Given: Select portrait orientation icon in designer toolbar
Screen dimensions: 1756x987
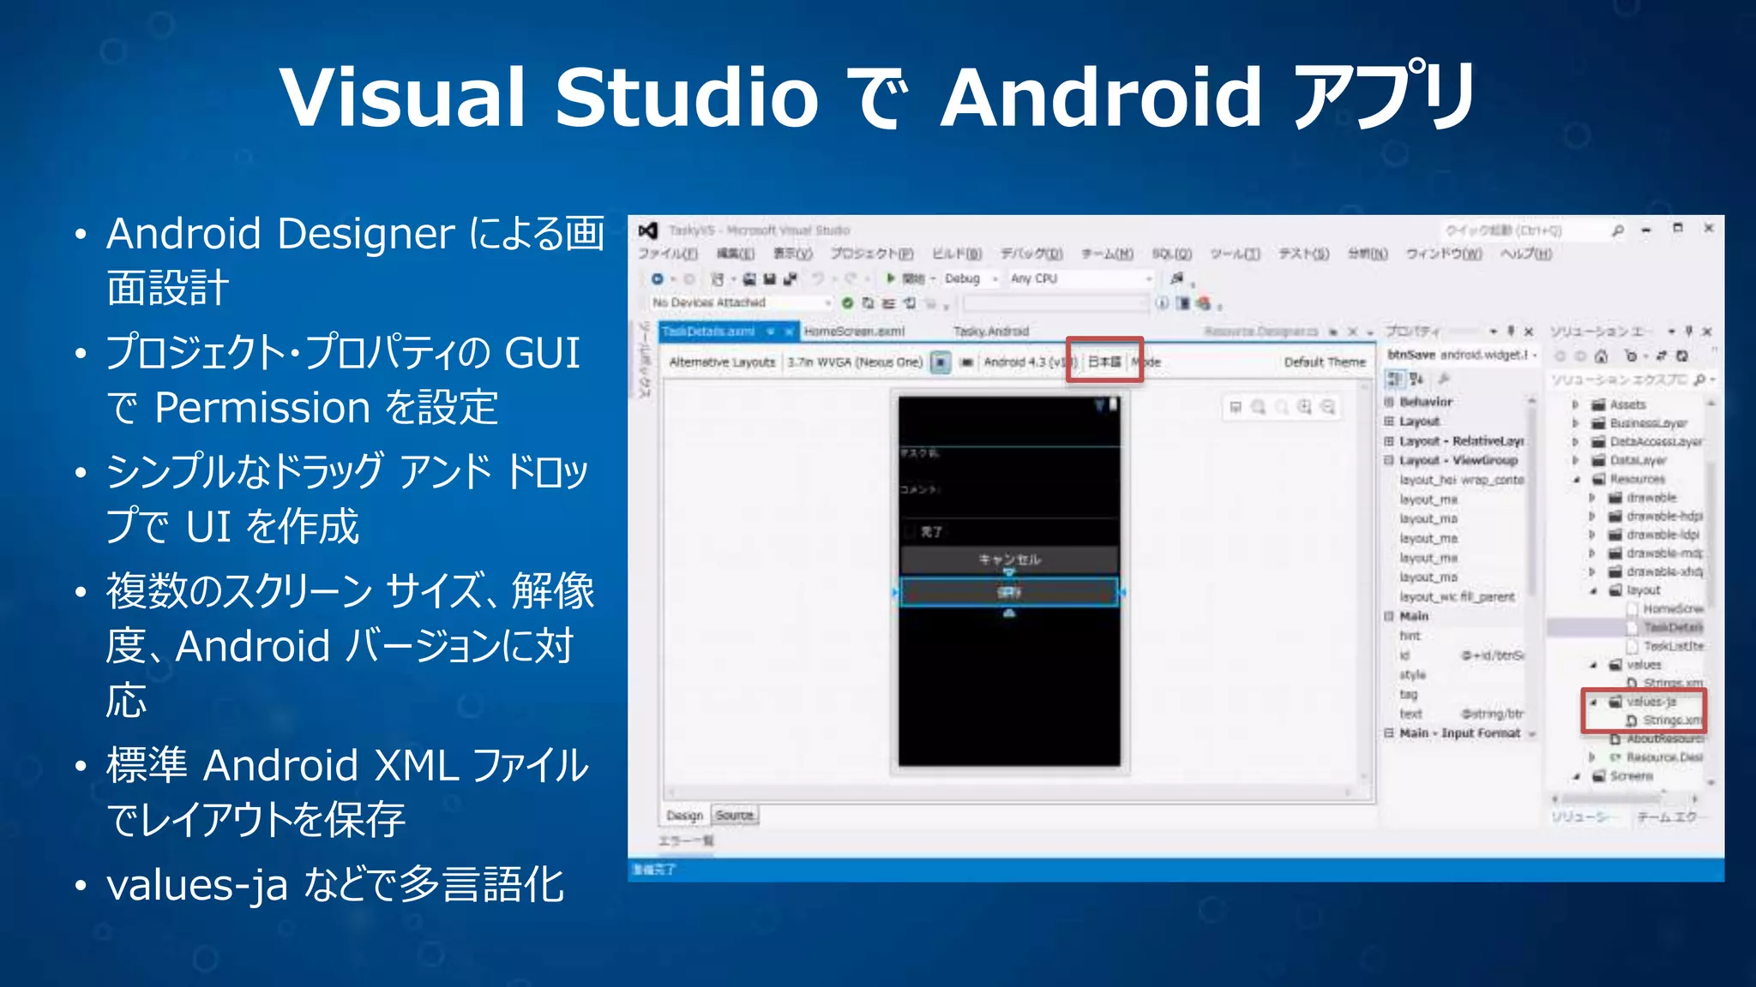Looking at the screenshot, I should click(941, 362).
